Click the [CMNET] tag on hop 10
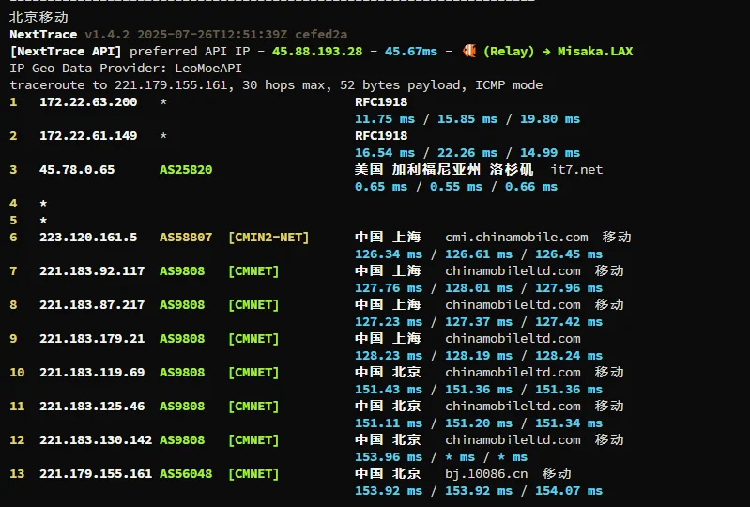 point(253,373)
